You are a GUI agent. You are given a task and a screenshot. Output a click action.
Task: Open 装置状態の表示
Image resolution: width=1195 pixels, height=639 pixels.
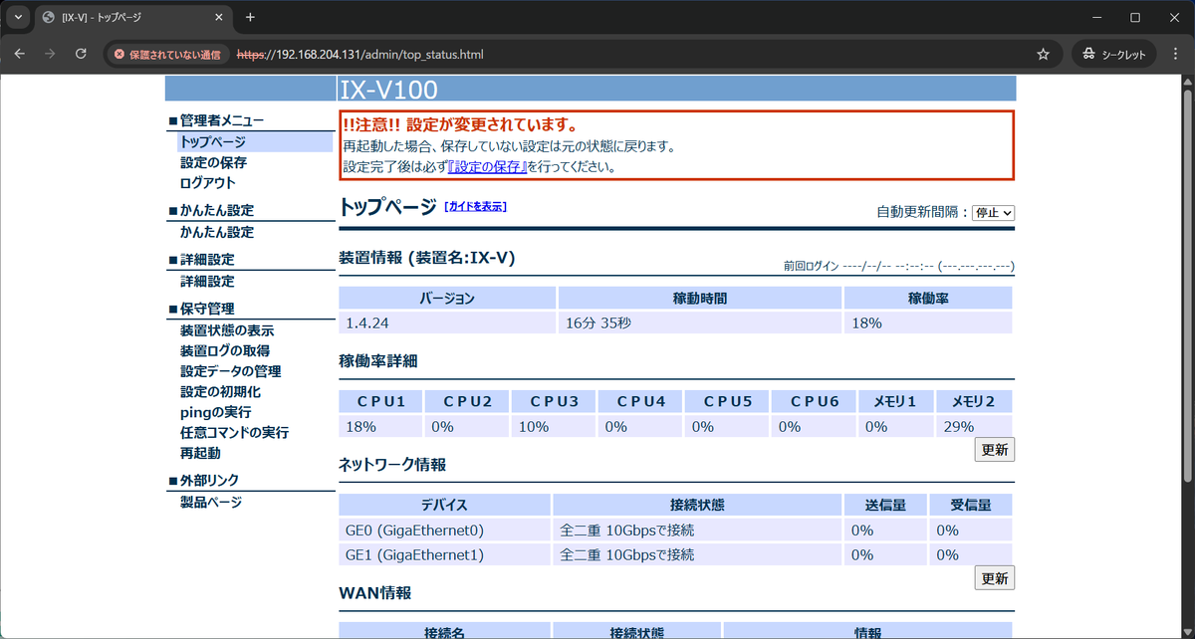(226, 330)
